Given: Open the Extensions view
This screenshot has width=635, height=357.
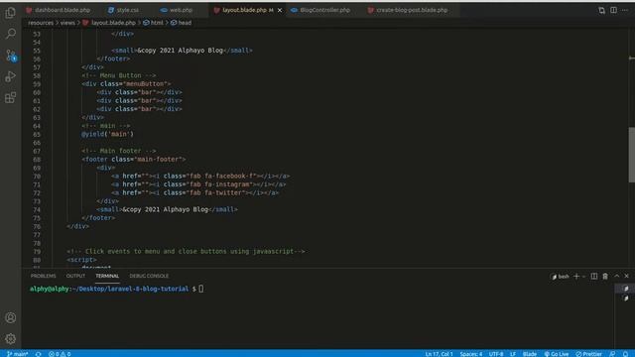Looking at the screenshot, I should (11, 97).
